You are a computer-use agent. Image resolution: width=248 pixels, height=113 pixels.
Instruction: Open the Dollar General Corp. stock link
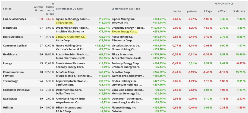click(69, 90)
